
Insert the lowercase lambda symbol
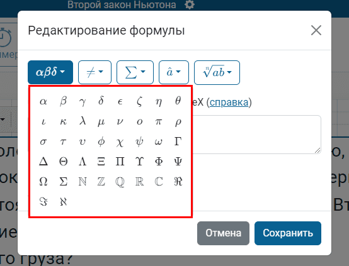pos(83,121)
